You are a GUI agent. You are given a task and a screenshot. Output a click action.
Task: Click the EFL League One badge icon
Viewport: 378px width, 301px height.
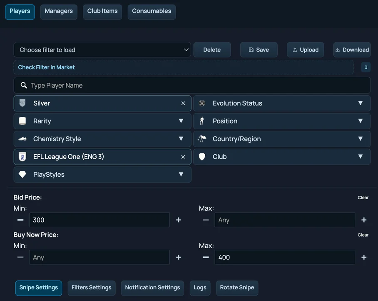[x=22, y=157]
